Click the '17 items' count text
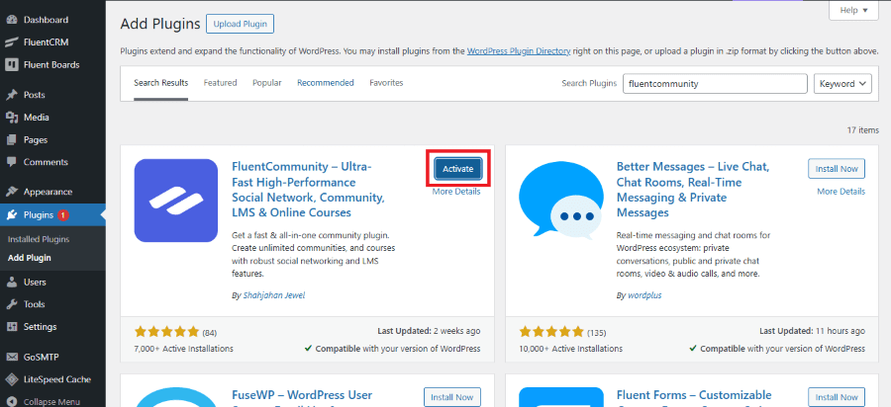This screenshot has width=891, height=407. (862, 130)
